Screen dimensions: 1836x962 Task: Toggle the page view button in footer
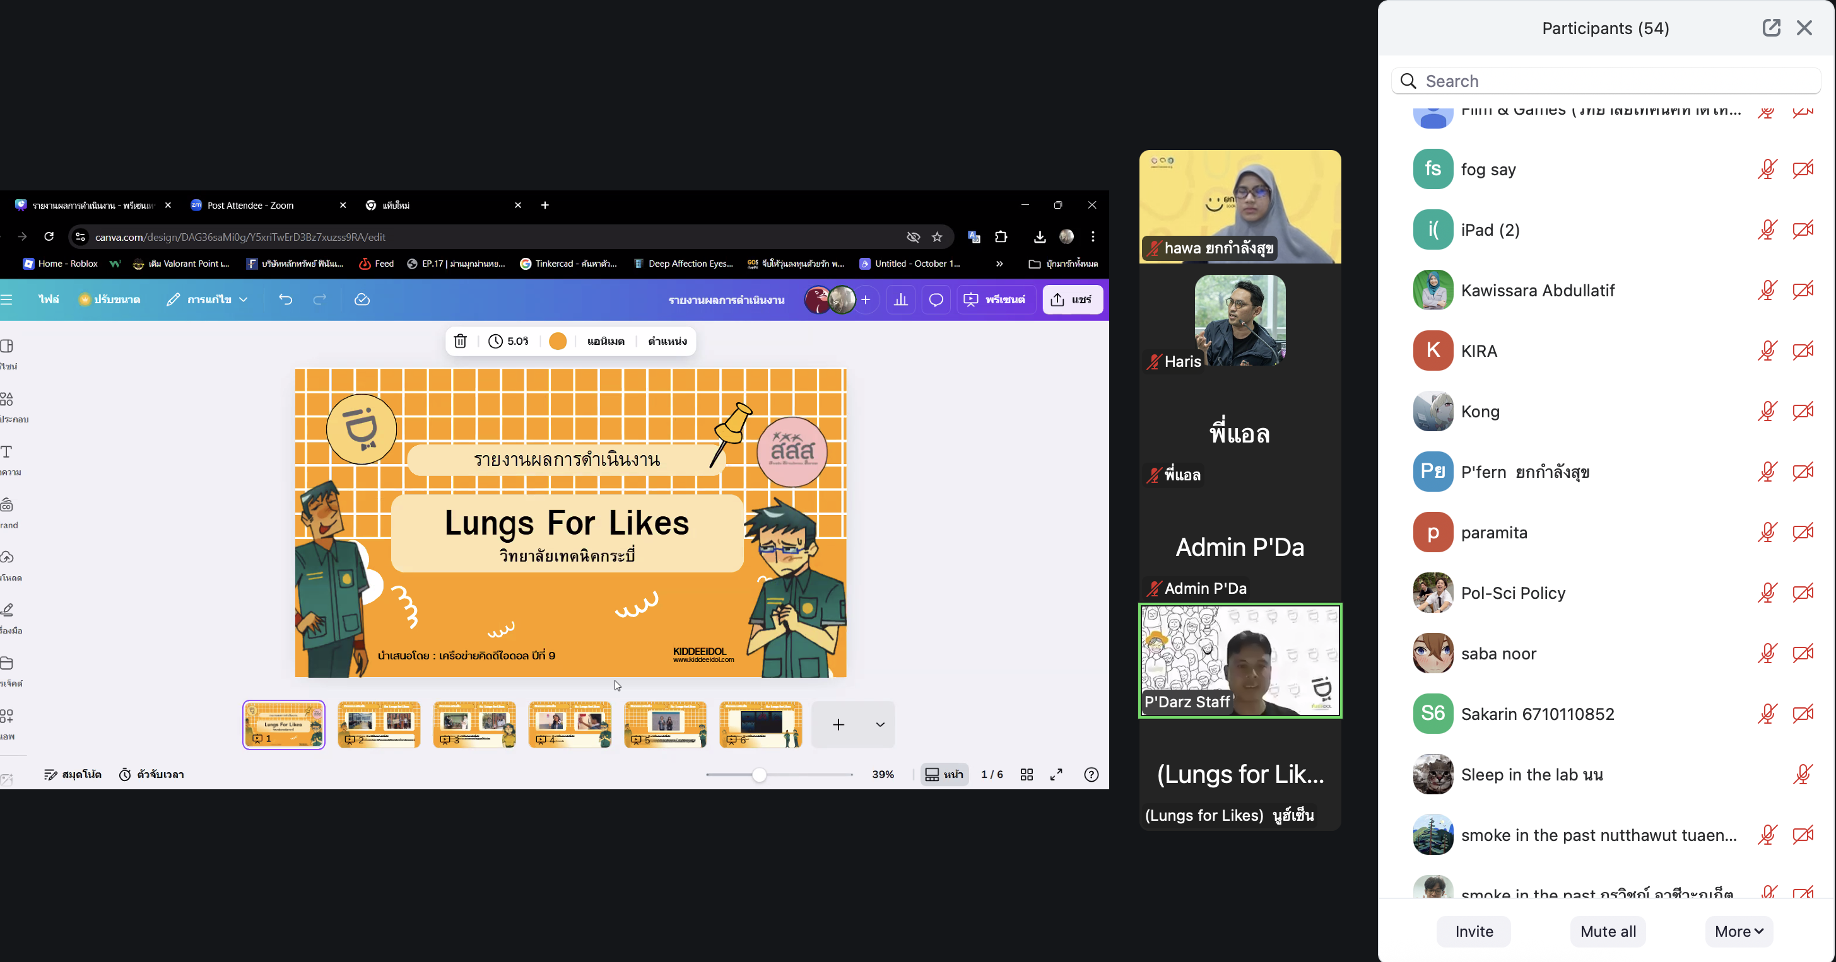(x=944, y=775)
